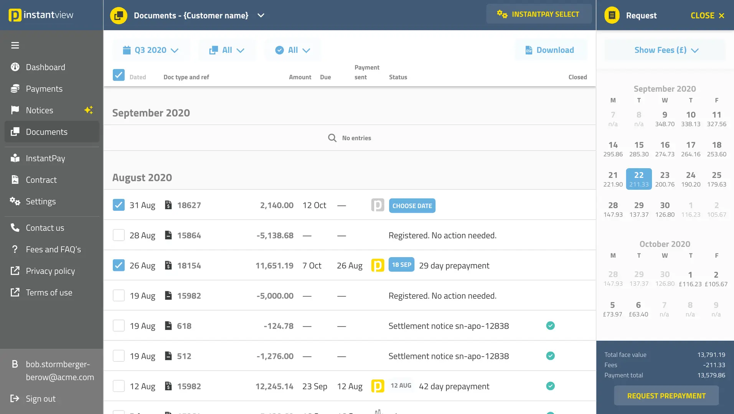Expand the Documents customer name dropdown
The height and width of the screenshot is (414, 734).
[261, 15]
